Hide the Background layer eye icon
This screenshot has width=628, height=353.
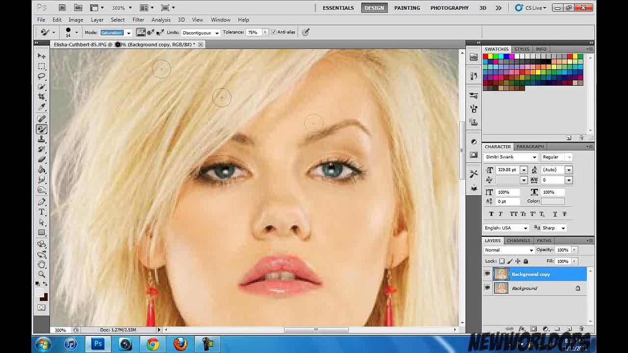tap(487, 288)
